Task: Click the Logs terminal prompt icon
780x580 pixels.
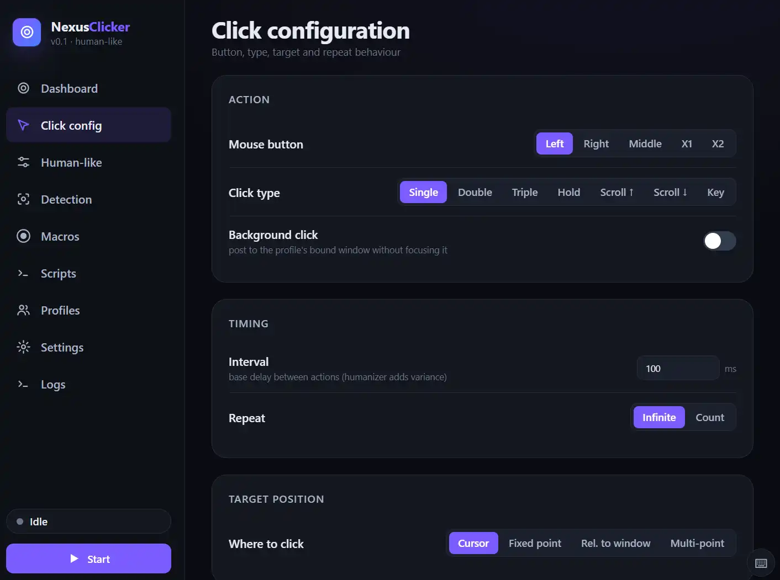Action: click(23, 384)
